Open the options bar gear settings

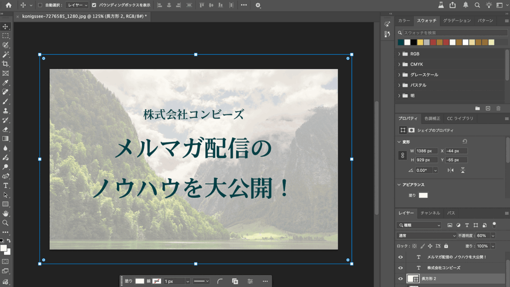point(257,5)
